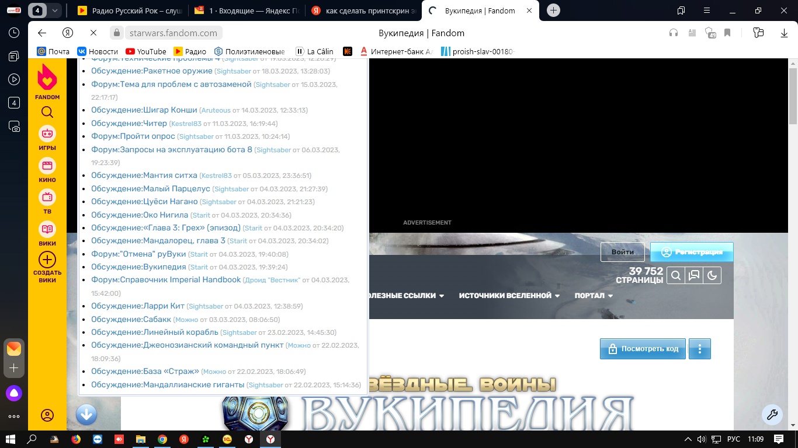The image size is (798, 448).
Task: Open the YouTube bookmark
Action: coord(146,51)
